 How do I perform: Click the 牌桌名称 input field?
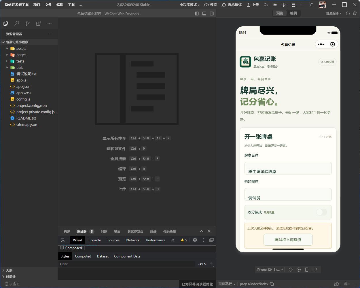(x=288, y=168)
